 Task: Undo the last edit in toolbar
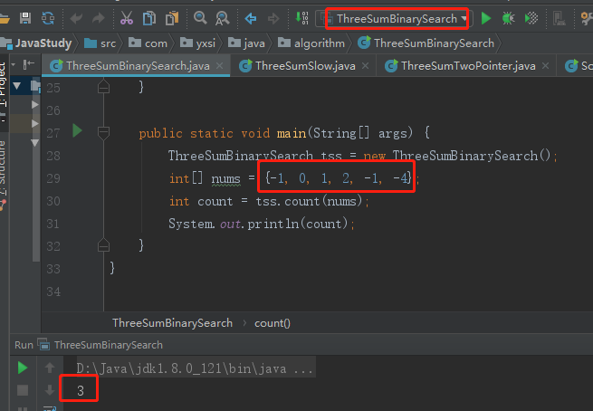(x=76, y=18)
